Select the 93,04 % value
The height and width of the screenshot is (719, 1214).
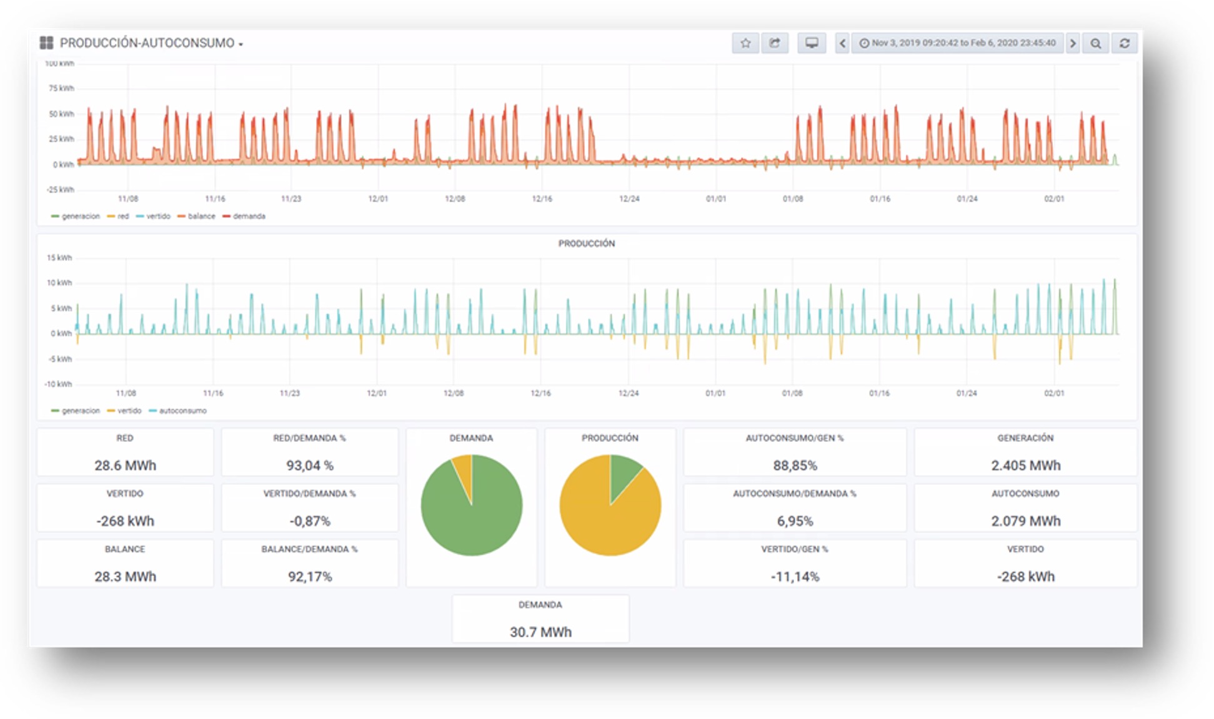(309, 466)
